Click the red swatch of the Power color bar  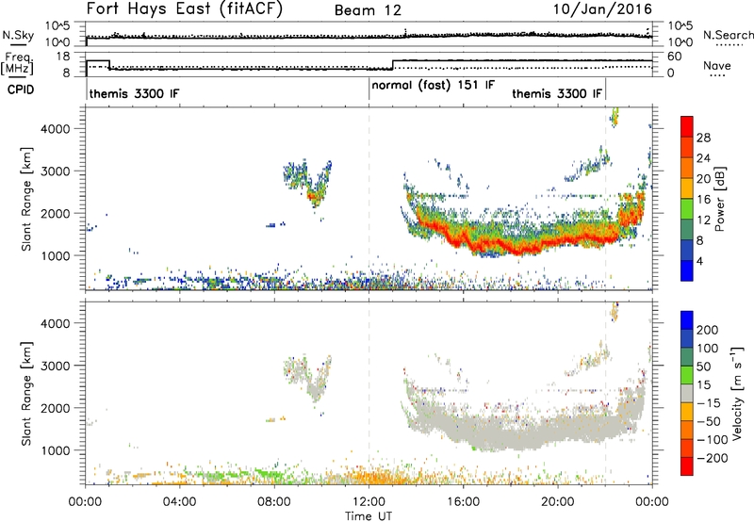pyautogui.click(x=687, y=127)
